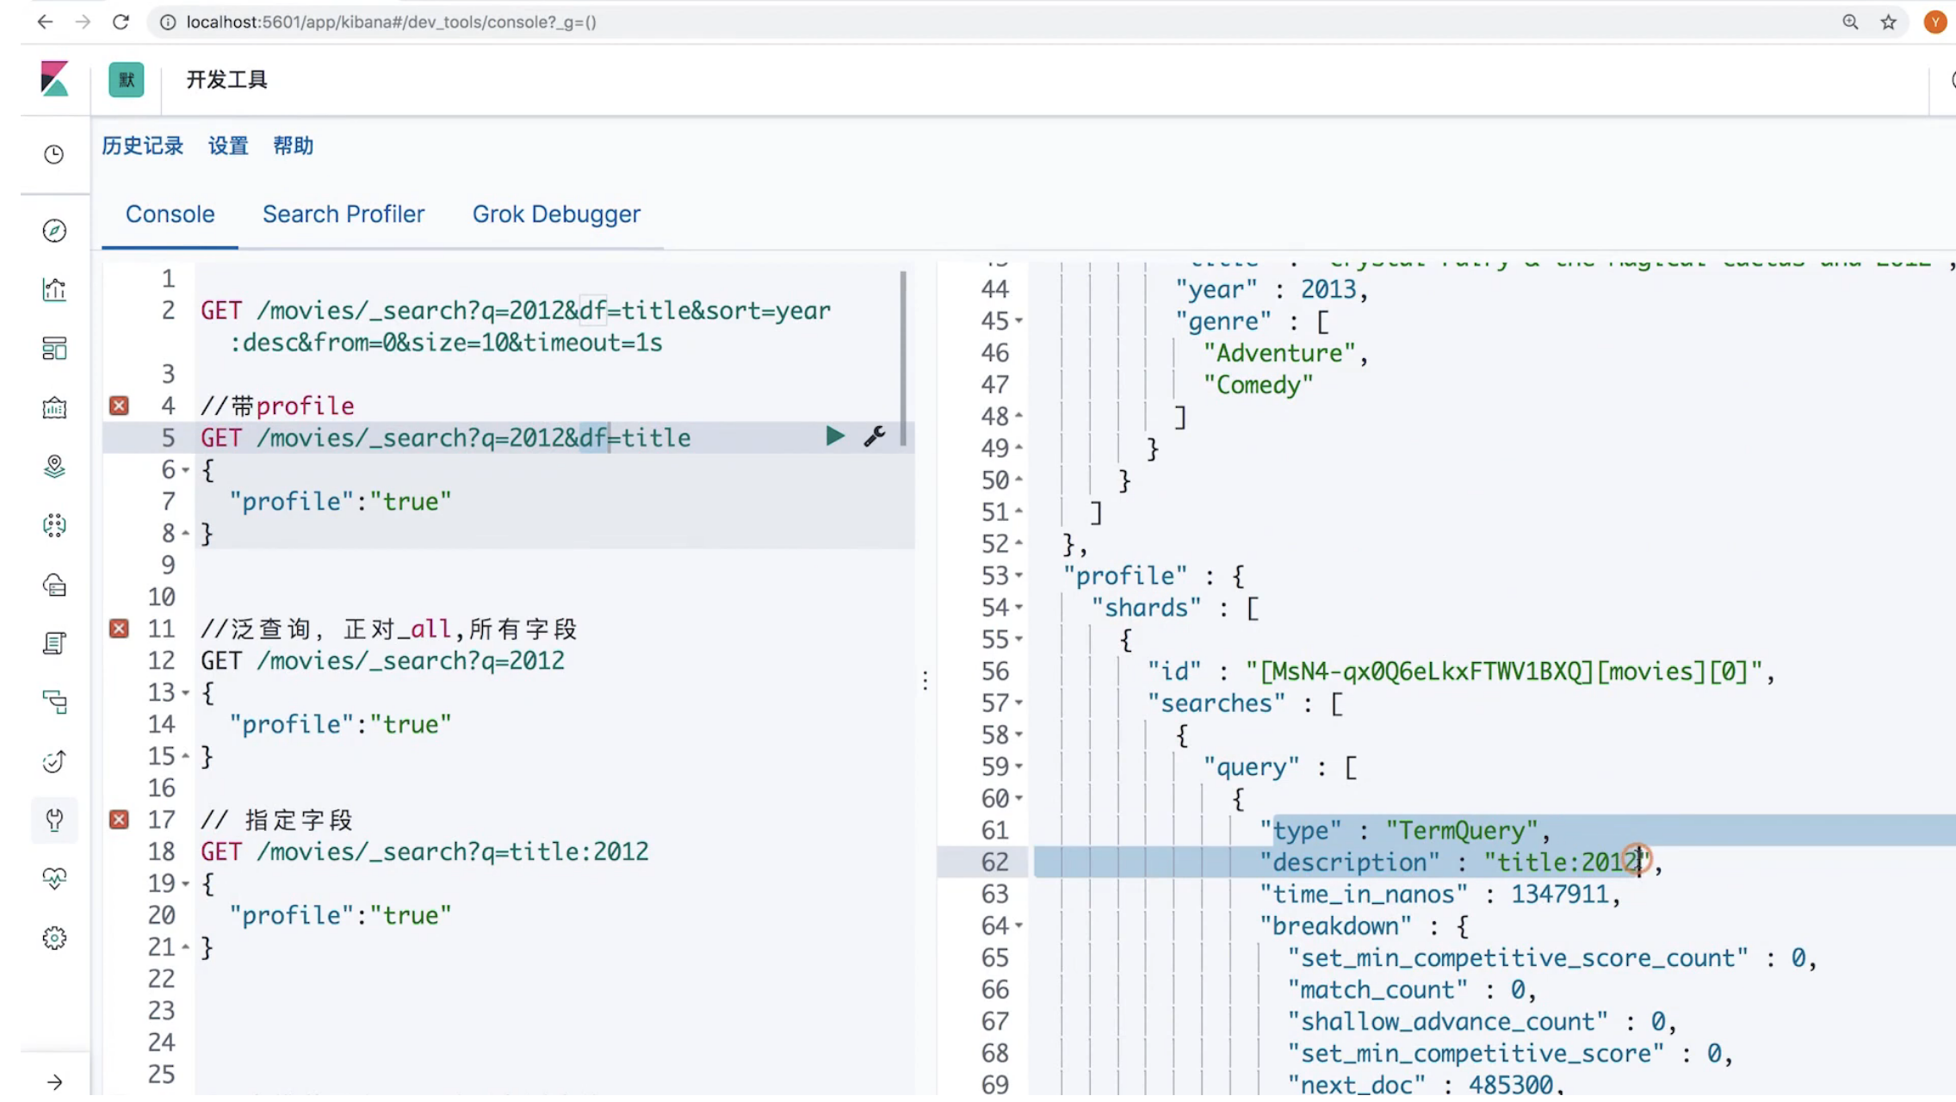Collapse the JSON block at line 6
This screenshot has width=1956, height=1102.
[x=185, y=470]
